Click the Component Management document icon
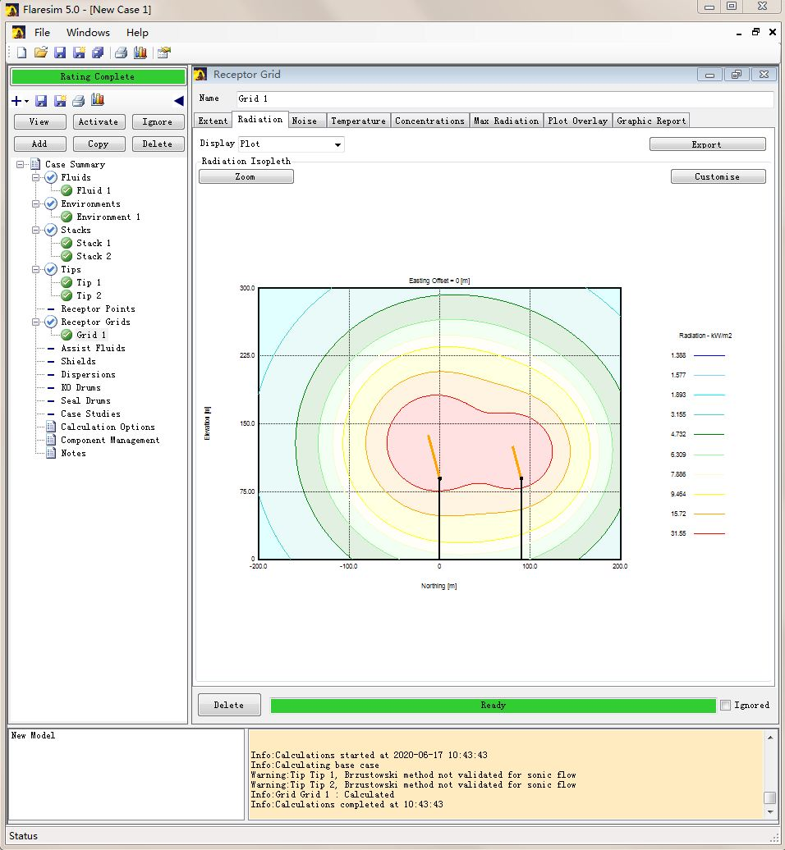The height and width of the screenshot is (850, 785). click(51, 440)
